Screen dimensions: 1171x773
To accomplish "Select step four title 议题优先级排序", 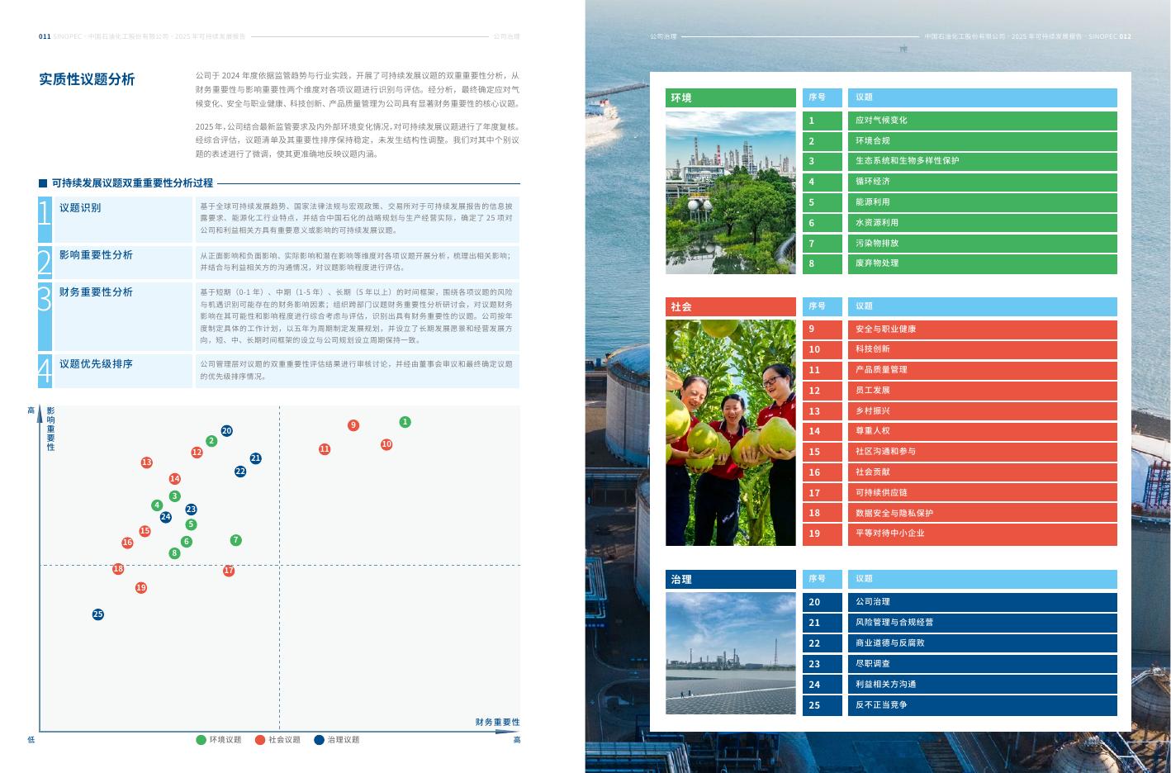I will tap(96, 364).
